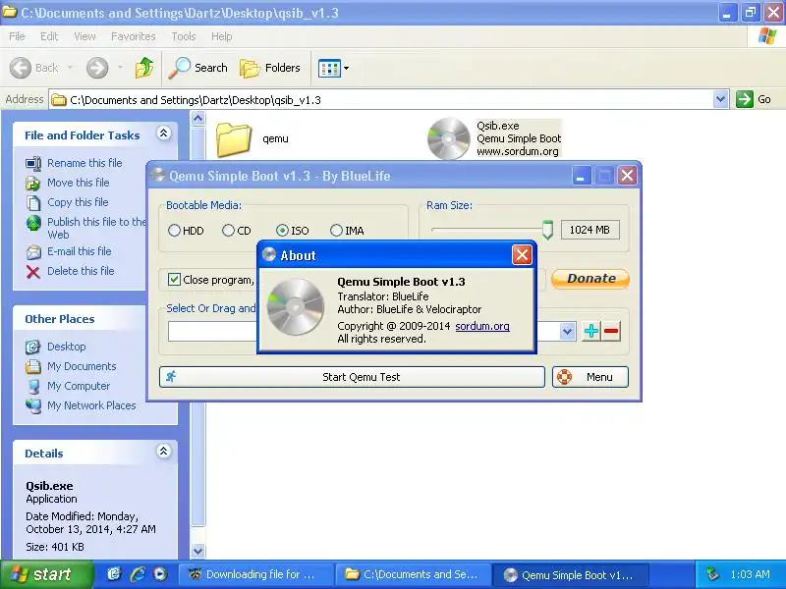This screenshot has width=786, height=589.
Task: Go up one folder level
Action: pyautogui.click(x=144, y=68)
